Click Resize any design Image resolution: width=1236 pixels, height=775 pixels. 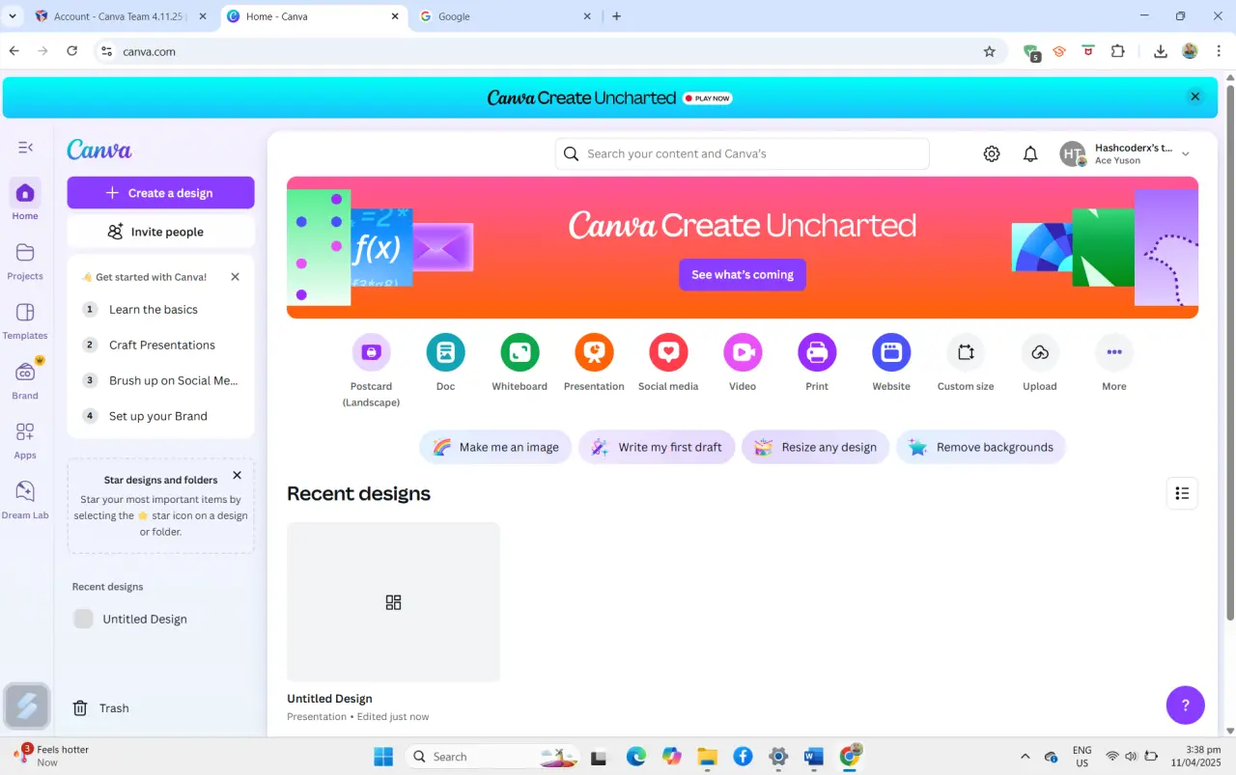click(816, 447)
